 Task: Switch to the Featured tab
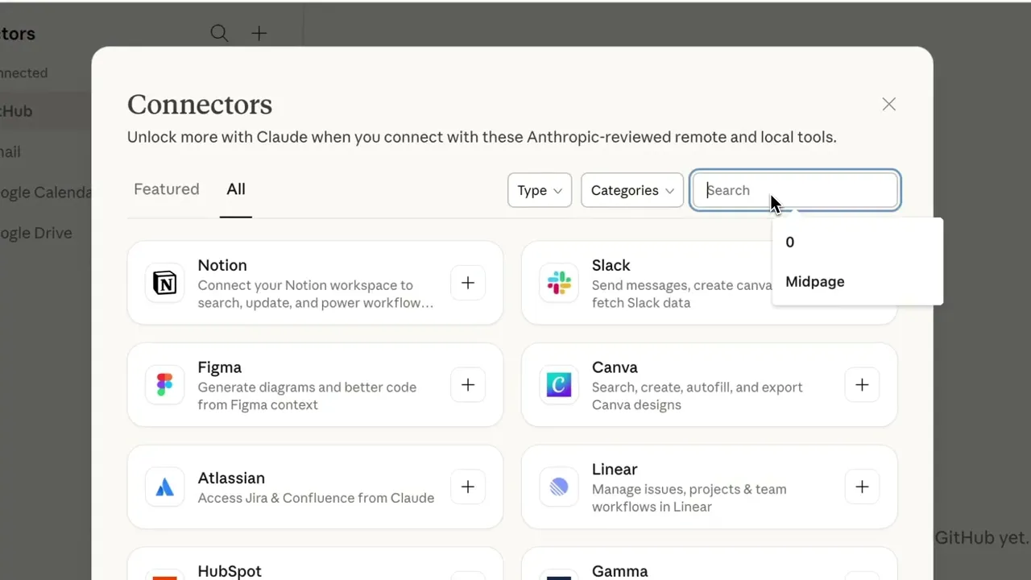coord(166,189)
